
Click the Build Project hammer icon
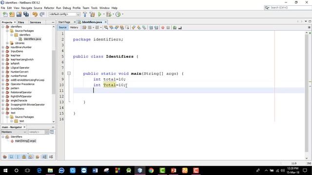point(85,14)
